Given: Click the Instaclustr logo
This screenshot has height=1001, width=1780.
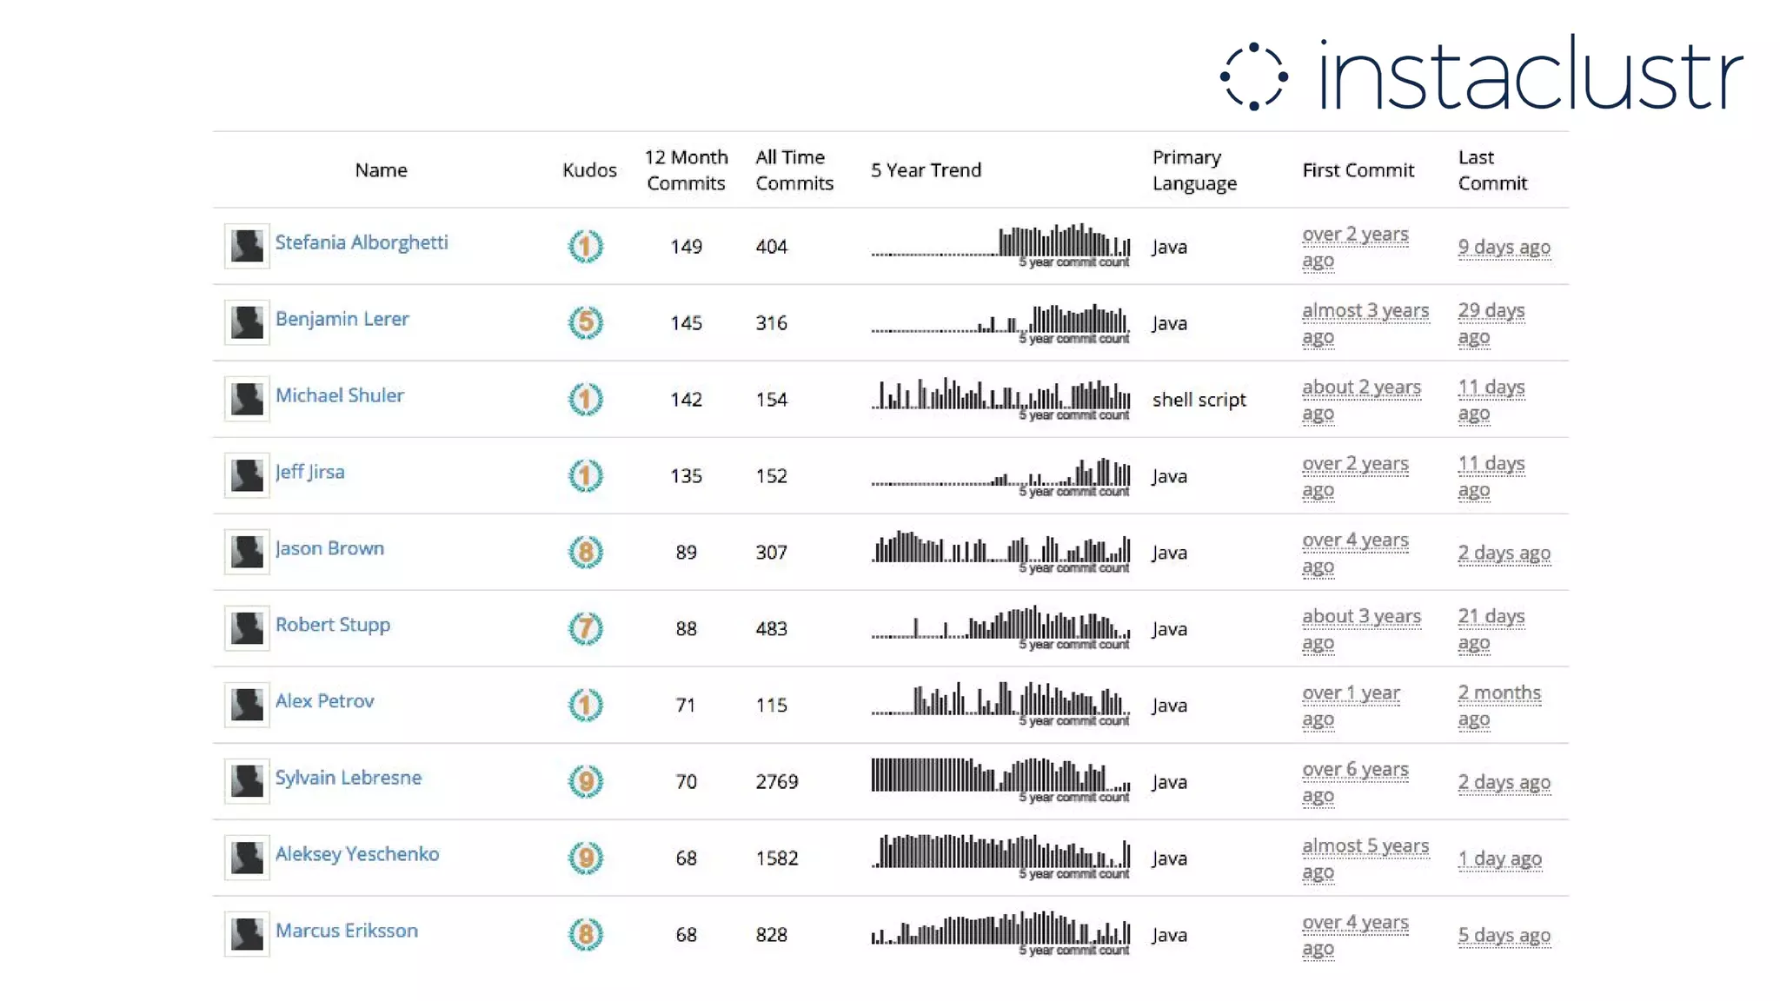Looking at the screenshot, I should (x=1481, y=75).
